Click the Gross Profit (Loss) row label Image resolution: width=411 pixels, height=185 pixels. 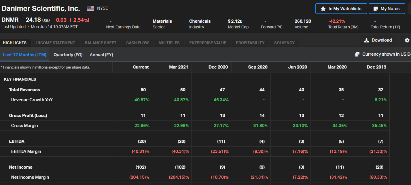(28, 116)
